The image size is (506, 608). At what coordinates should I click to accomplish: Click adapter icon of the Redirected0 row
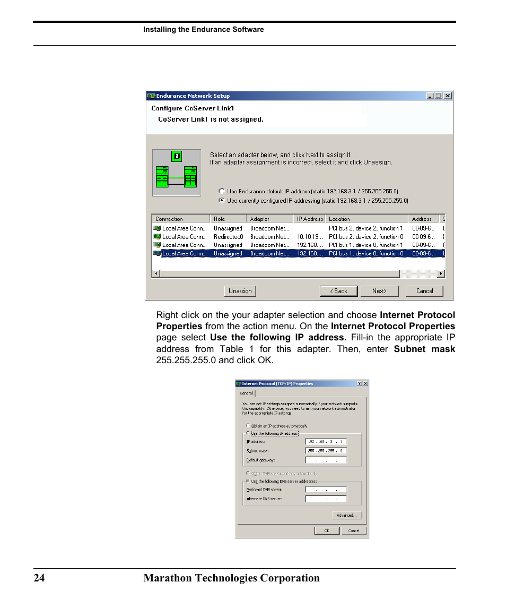pos(158,236)
